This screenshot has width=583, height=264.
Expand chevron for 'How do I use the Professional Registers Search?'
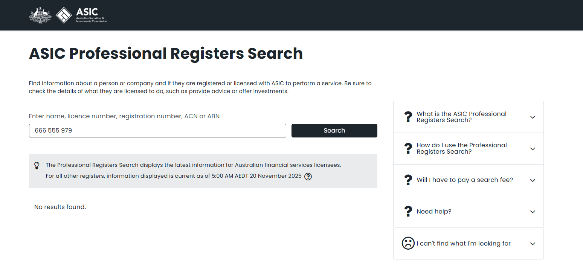533,149
